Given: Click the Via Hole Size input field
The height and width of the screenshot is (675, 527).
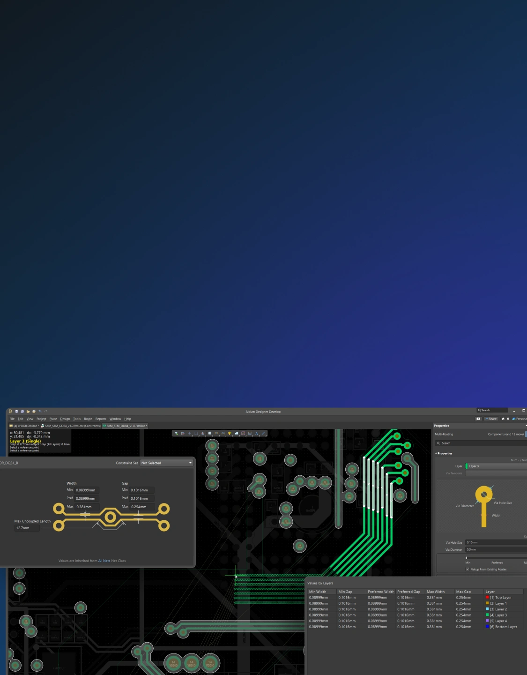Looking at the screenshot, I should point(496,543).
